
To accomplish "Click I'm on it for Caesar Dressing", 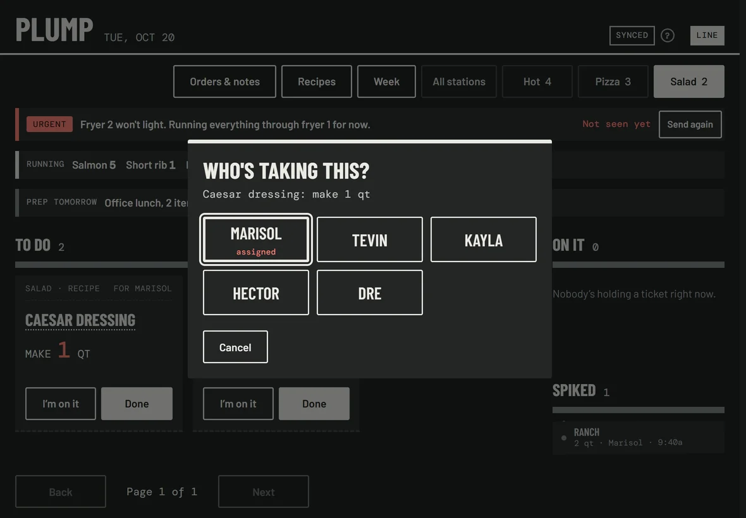I will coord(61,404).
